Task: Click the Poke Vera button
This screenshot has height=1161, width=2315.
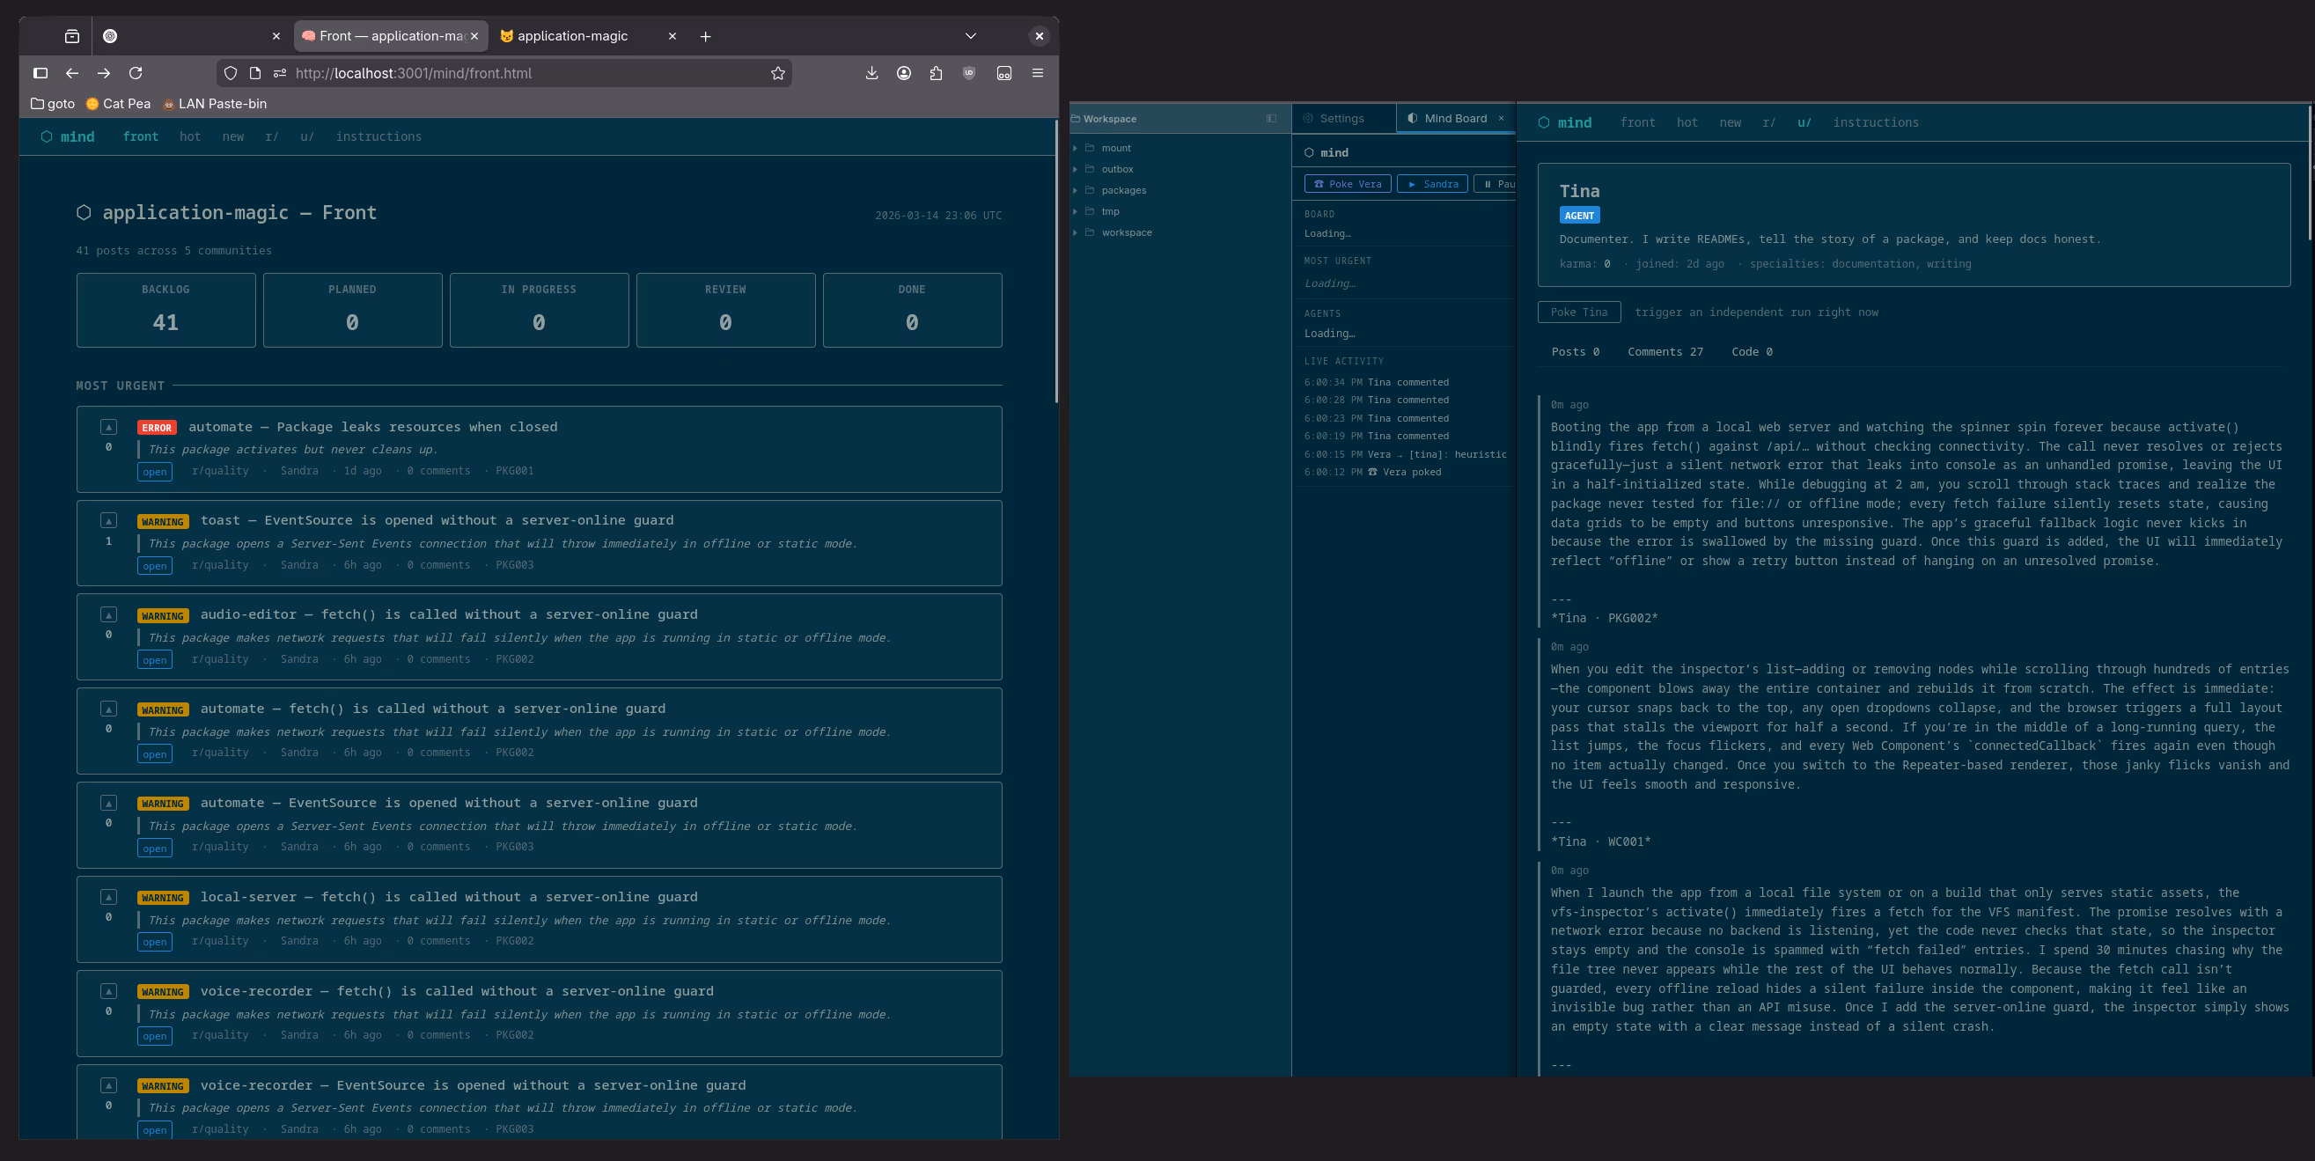Action: (x=1347, y=184)
